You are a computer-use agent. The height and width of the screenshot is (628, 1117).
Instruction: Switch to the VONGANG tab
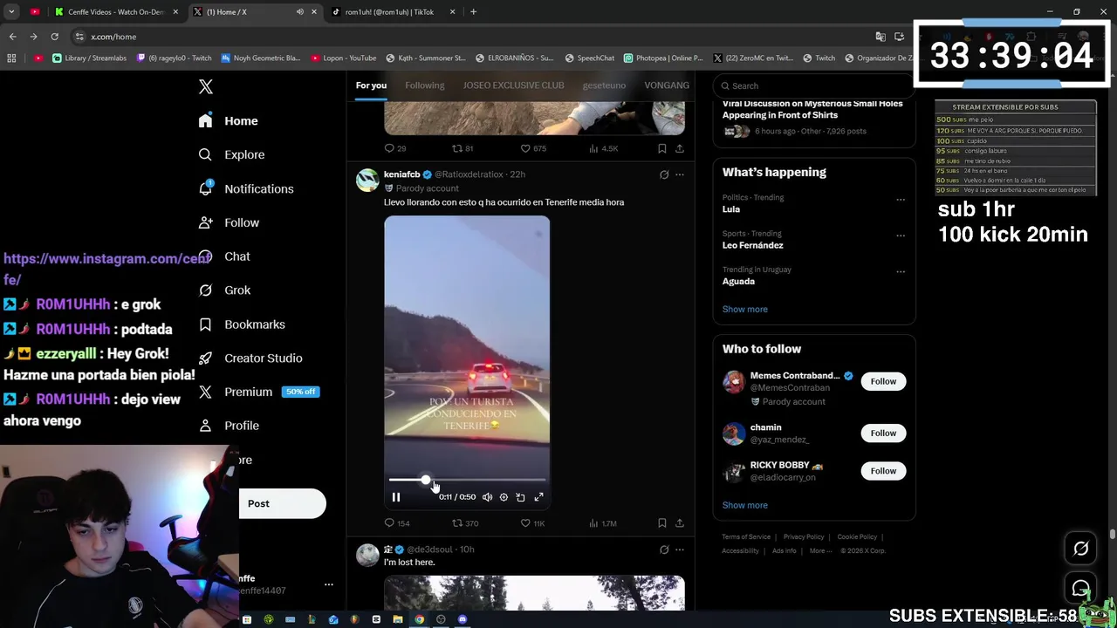667,85
